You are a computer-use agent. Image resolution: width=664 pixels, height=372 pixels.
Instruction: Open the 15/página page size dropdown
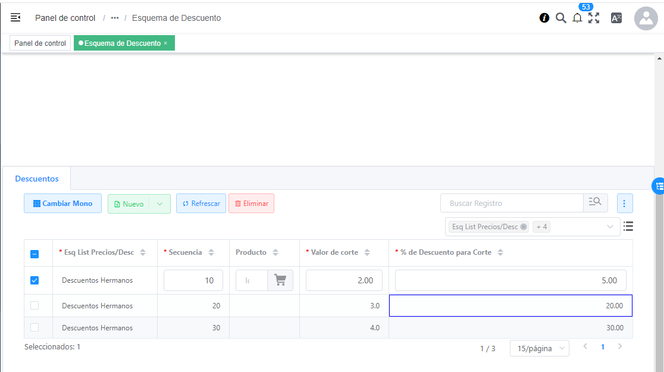click(x=539, y=348)
